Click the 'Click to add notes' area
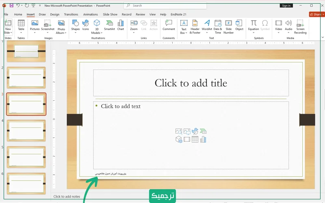This screenshot has height=203, width=325. (67, 197)
